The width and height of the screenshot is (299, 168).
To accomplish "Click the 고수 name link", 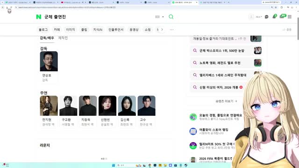I will click(x=143, y=120).
